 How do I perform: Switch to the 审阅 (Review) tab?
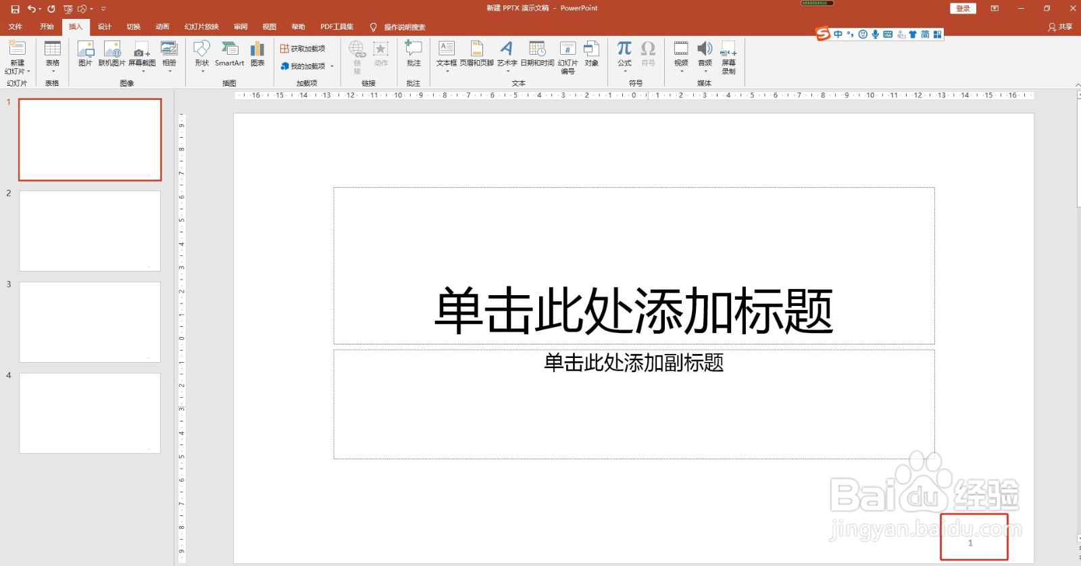241,27
